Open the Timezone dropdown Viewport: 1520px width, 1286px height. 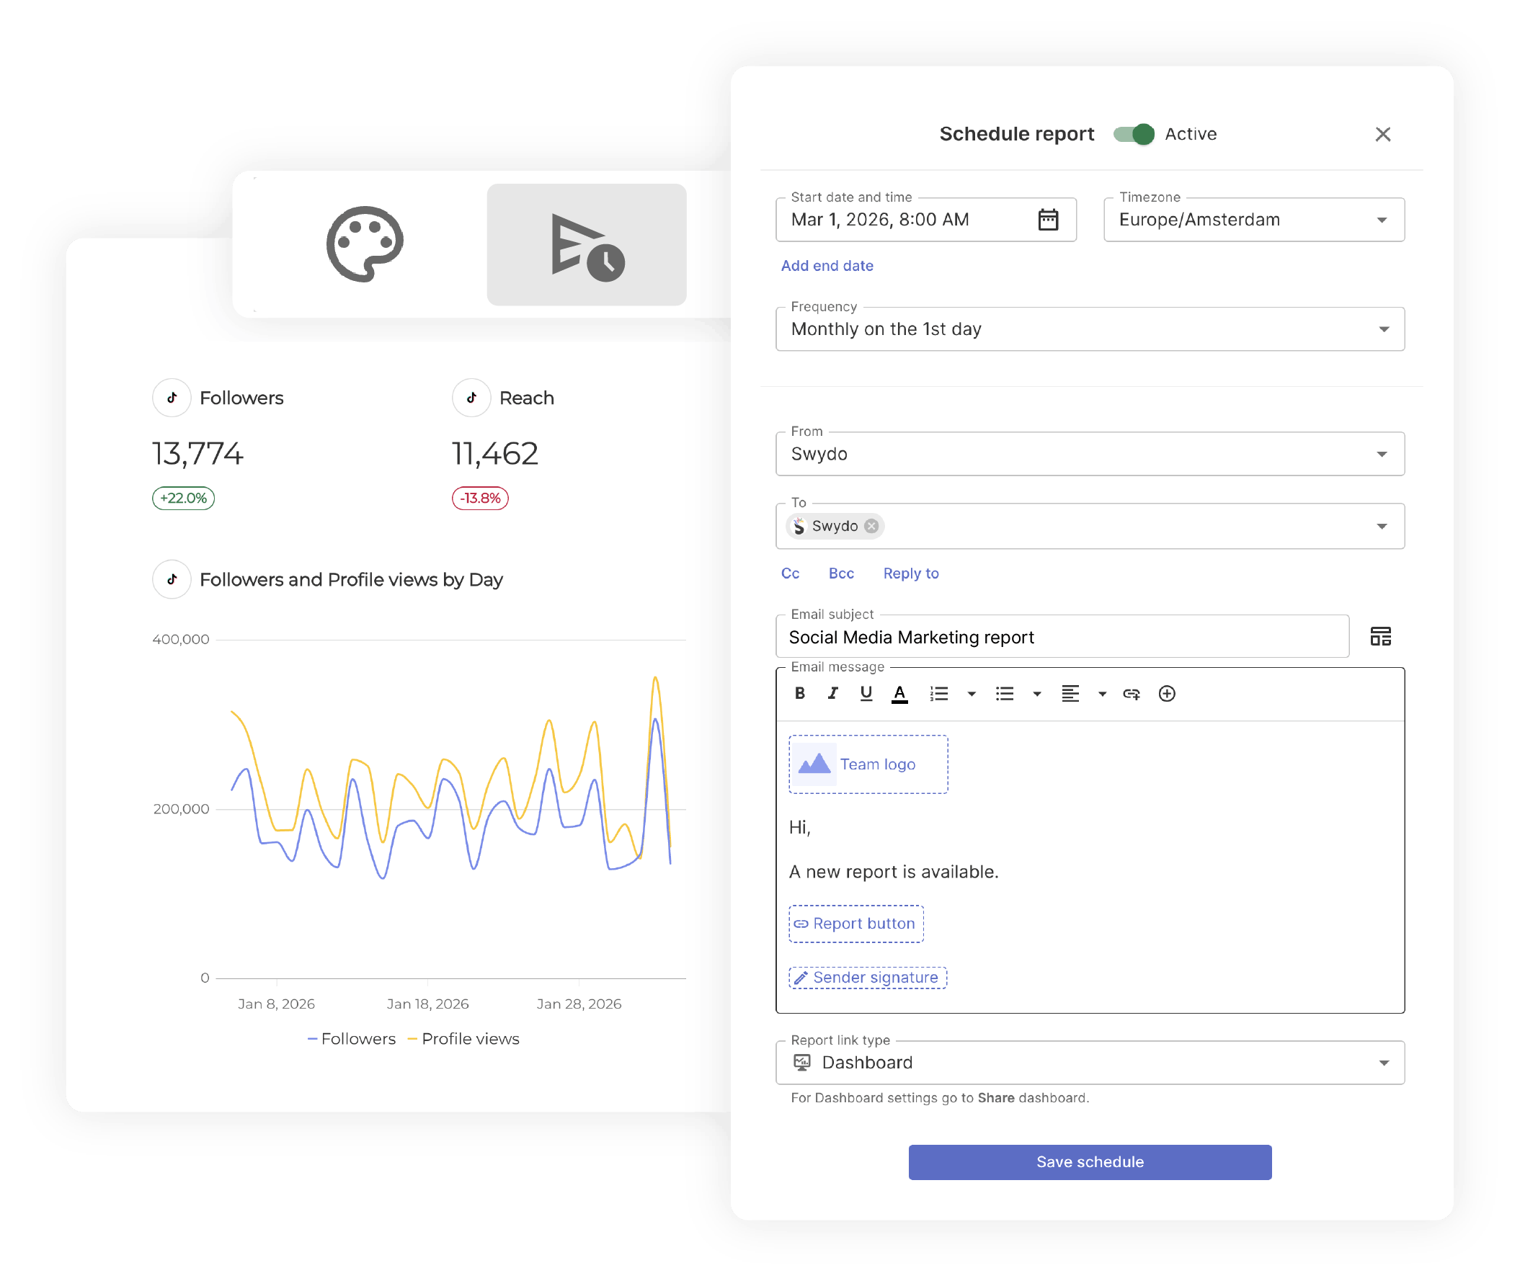(1382, 220)
